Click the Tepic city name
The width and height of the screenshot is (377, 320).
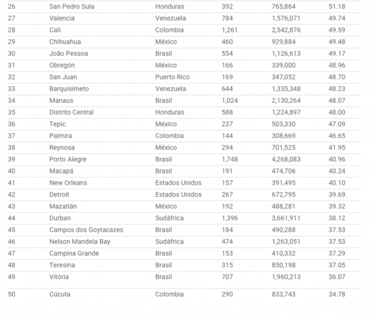tap(57, 124)
